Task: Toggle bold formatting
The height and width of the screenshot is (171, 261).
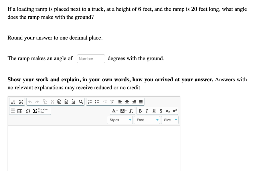Action: click(x=140, y=111)
